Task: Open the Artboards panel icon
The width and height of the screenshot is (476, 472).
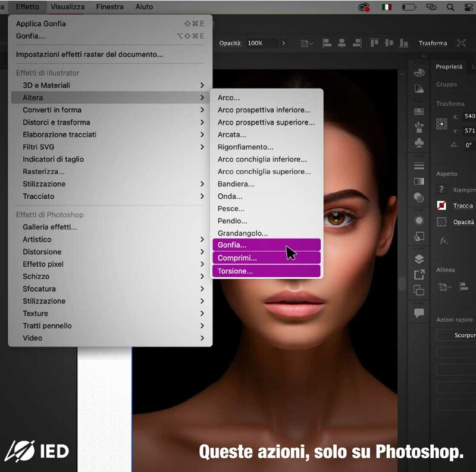Action: (419, 290)
